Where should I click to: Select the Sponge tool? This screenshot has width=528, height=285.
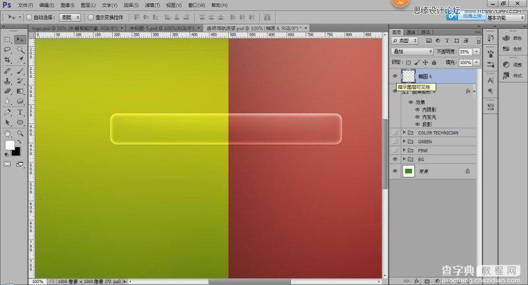tap(20, 102)
